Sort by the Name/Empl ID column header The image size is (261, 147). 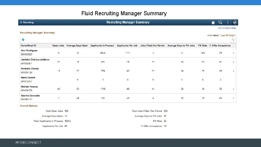coord(29,45)
